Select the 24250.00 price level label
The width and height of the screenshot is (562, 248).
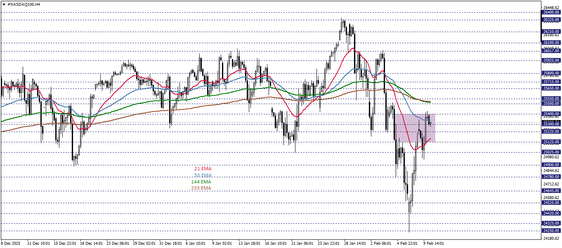552,230
